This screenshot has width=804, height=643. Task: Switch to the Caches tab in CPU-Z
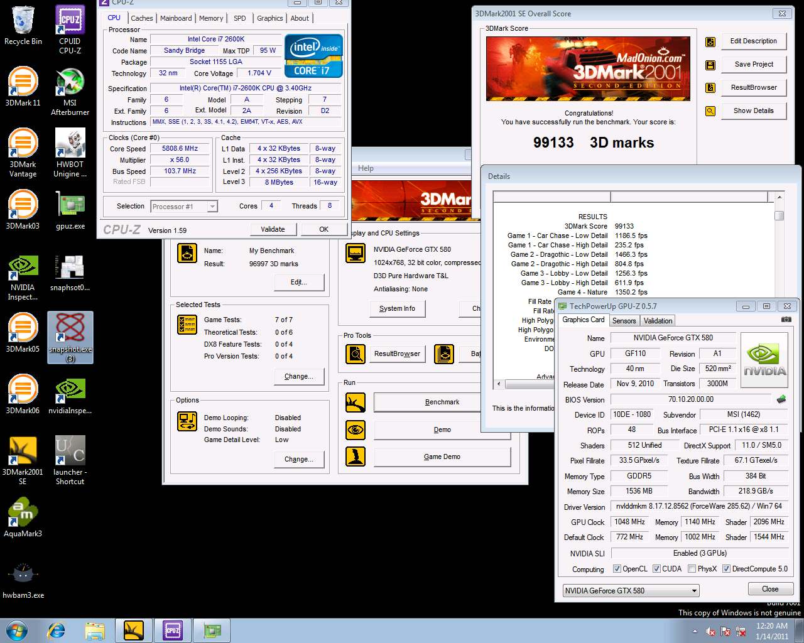click(x=141, y=19)
